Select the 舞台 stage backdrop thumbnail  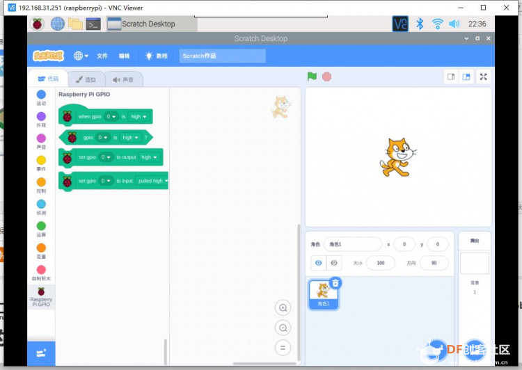tap(475, 263)
